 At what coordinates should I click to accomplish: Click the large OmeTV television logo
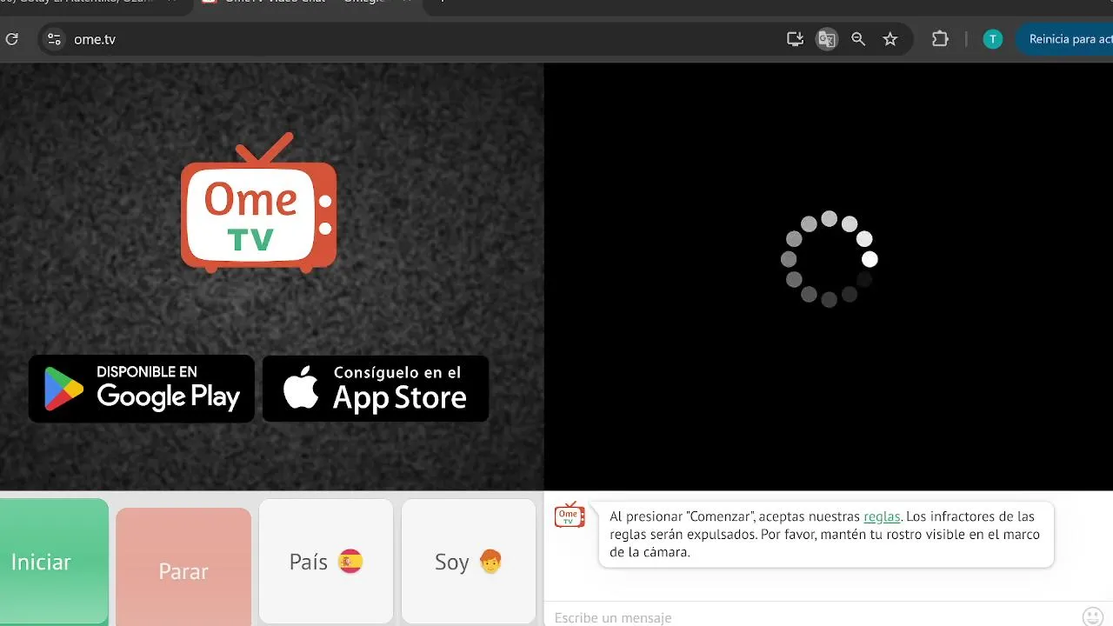258,203
